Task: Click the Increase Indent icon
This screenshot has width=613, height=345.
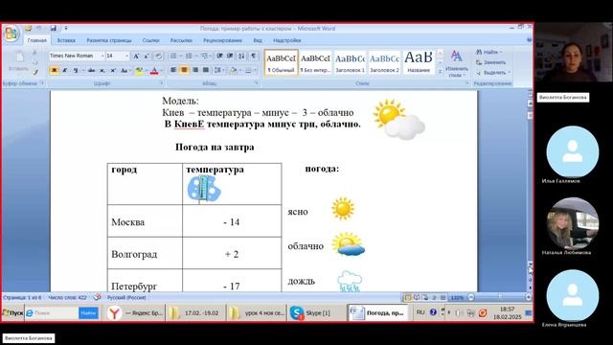Action: 230,56
